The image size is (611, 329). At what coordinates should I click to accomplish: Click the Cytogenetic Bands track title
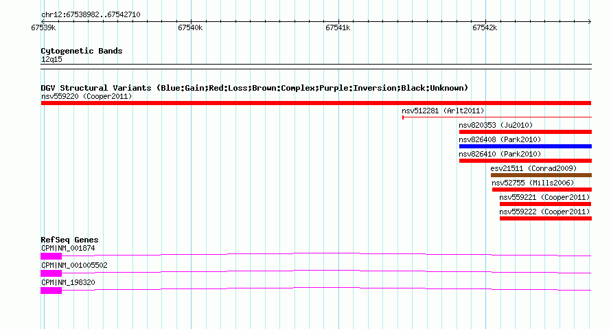(x=82, y=51)
